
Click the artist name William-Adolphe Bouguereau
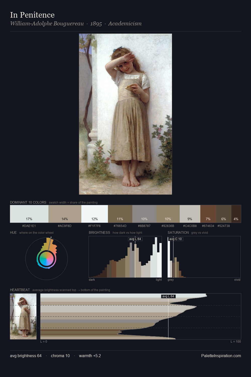47,24
